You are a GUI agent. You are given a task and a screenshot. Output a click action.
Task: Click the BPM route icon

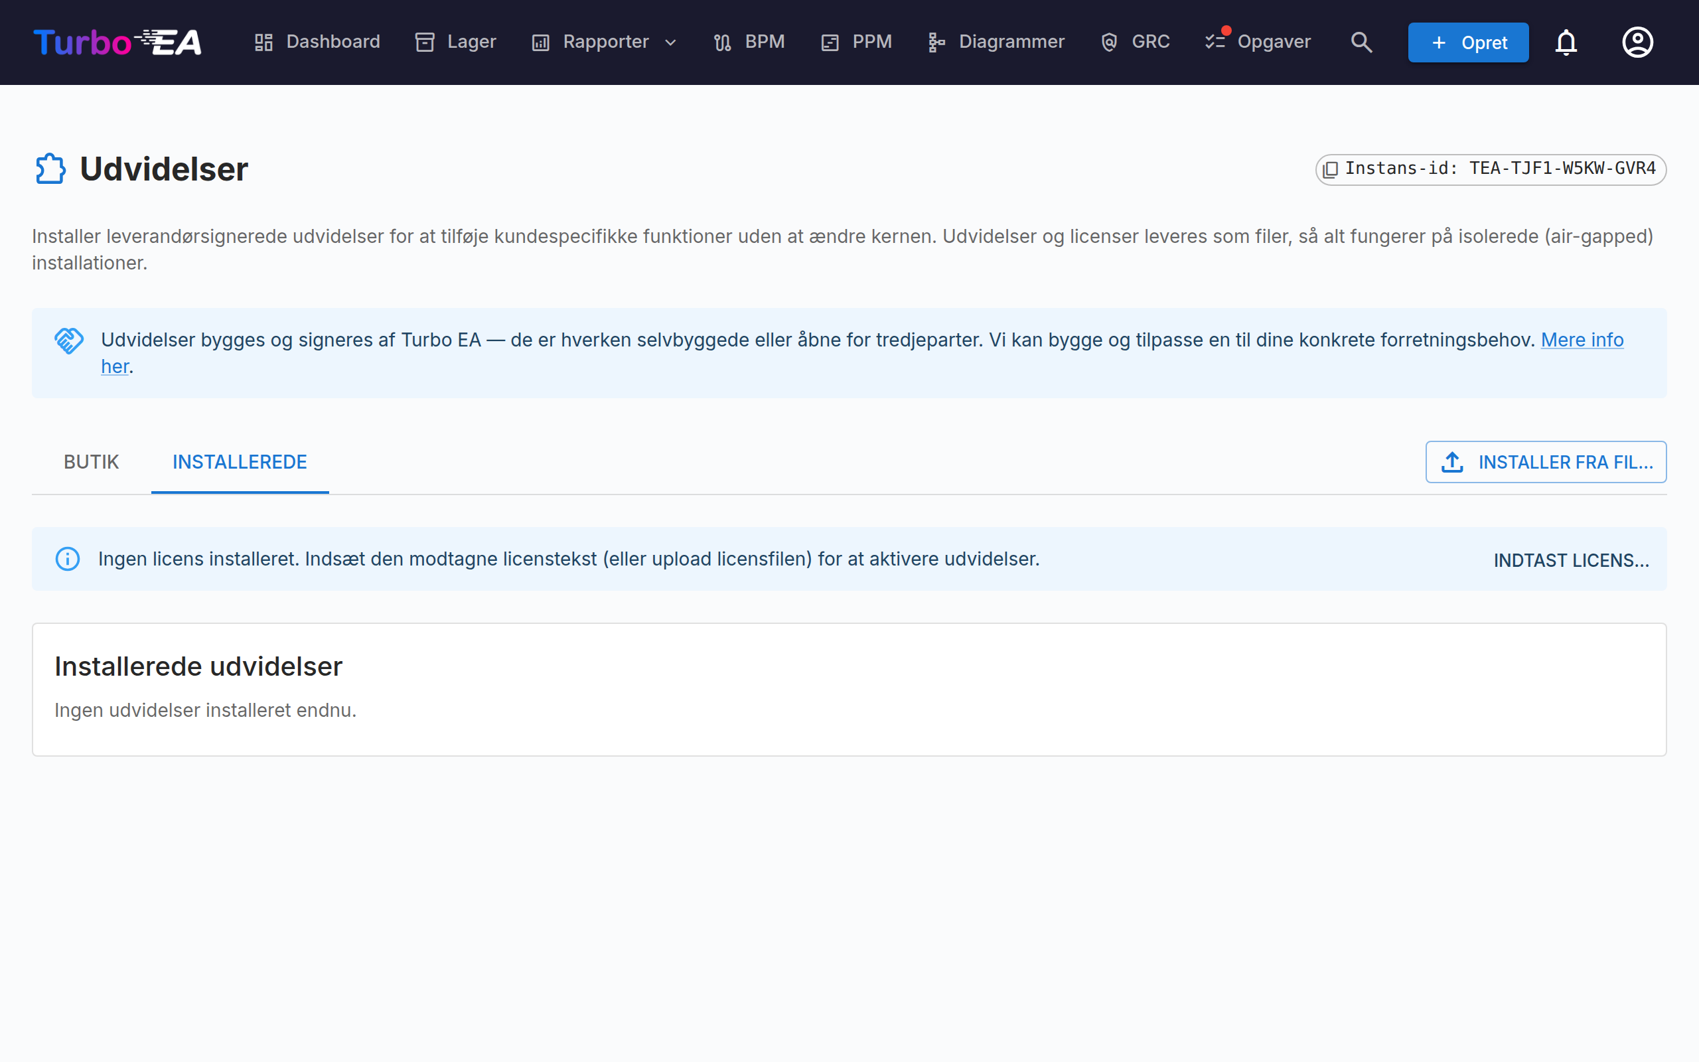click(723, 43)
